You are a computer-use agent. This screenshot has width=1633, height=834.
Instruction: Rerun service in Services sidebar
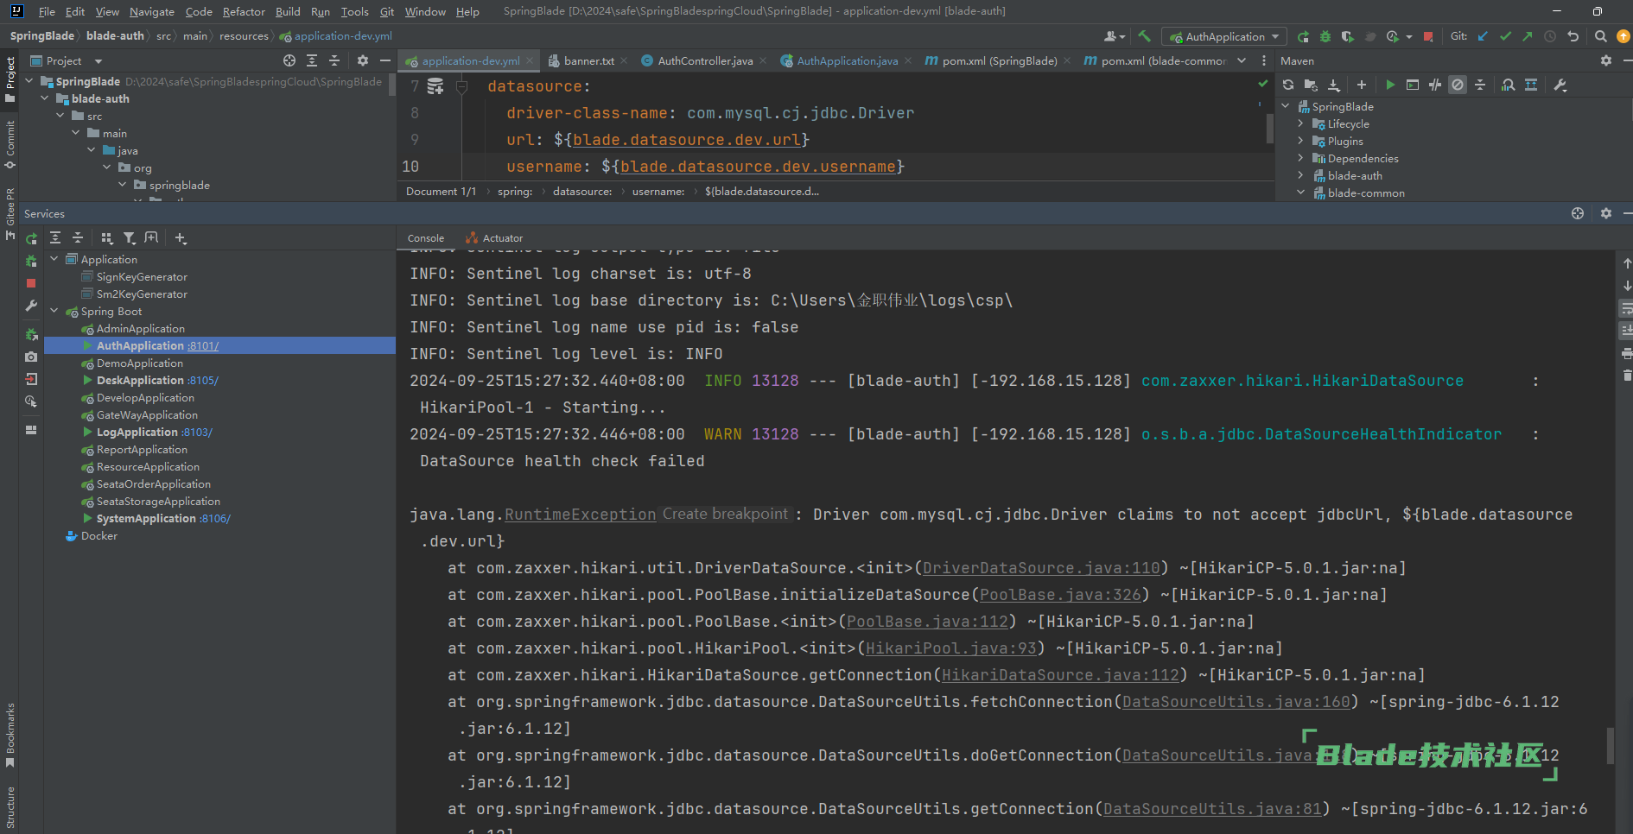pyautogui.click(x=31, y=239)
